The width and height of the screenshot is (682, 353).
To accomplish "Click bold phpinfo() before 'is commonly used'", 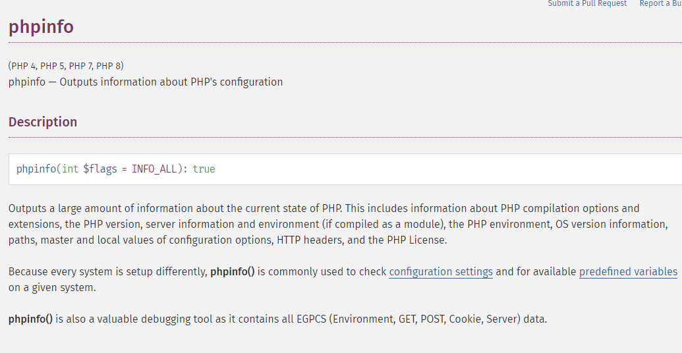I will [x=233, y=271].
